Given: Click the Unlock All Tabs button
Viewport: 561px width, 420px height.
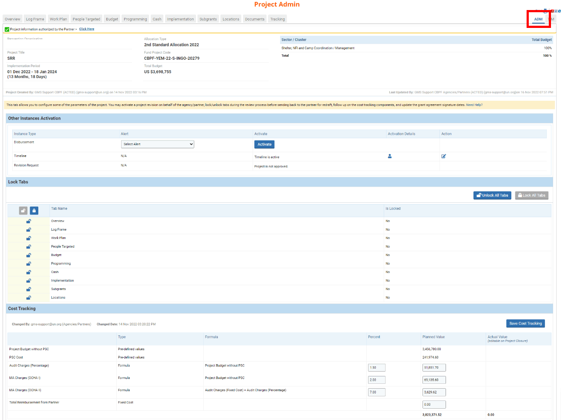Looking at the screenshot, I should (x=492, y=195).
